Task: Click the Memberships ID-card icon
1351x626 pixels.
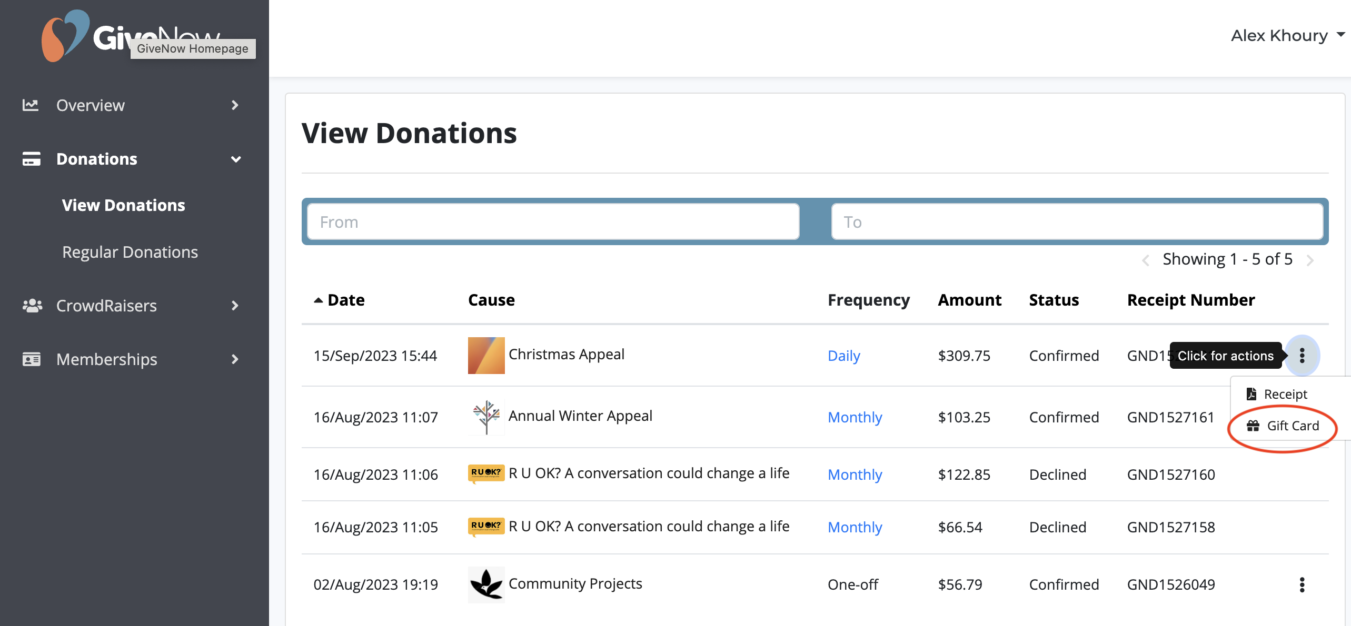Action: pos(31,359)
